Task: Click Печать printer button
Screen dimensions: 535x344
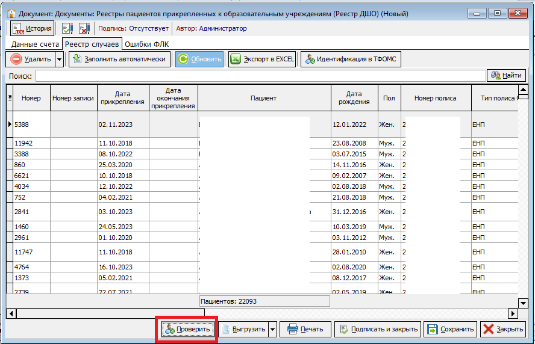Action: point(305,330)
